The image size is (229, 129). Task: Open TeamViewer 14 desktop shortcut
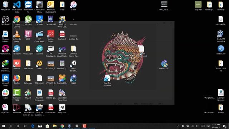(28, 7)
